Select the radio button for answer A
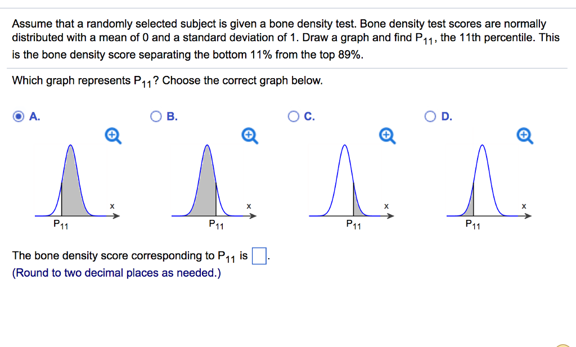The width and height of the screenshot is (576, 347). click(18, 116)
